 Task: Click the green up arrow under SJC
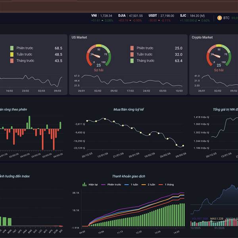click(199, 20)
